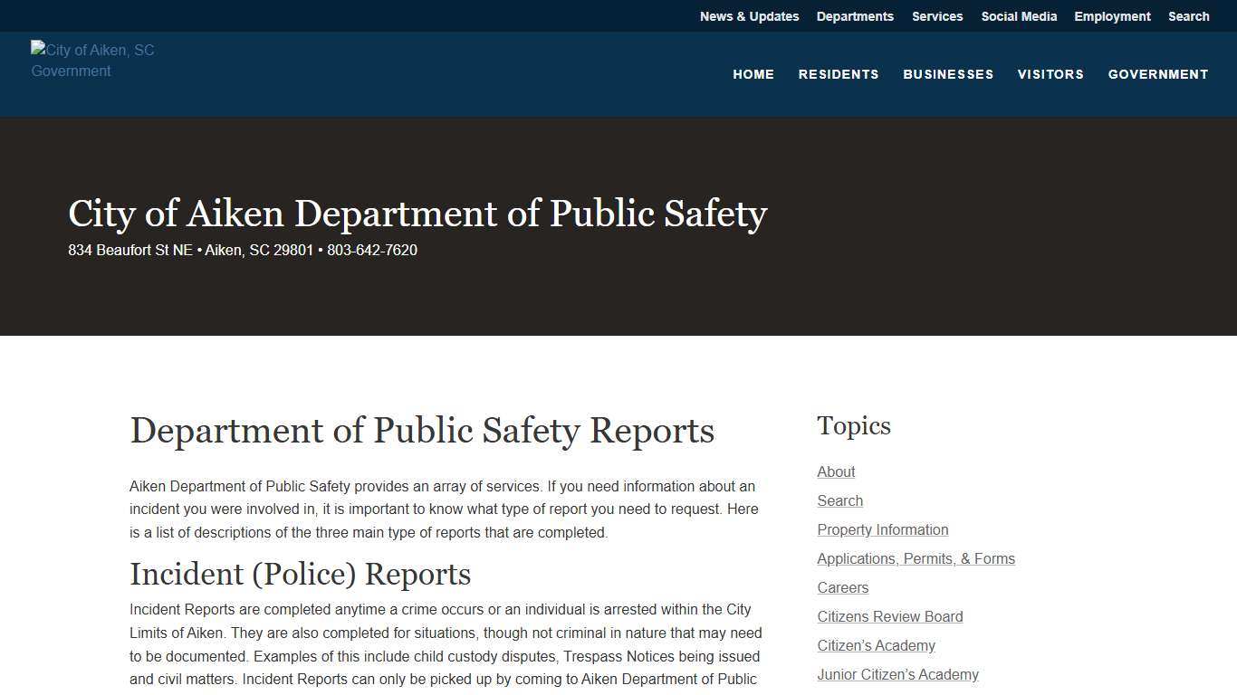Open the Search menu at top right
This screenshot has width=1237, height=695.
pyautogui.click(x=1188, y=16)
